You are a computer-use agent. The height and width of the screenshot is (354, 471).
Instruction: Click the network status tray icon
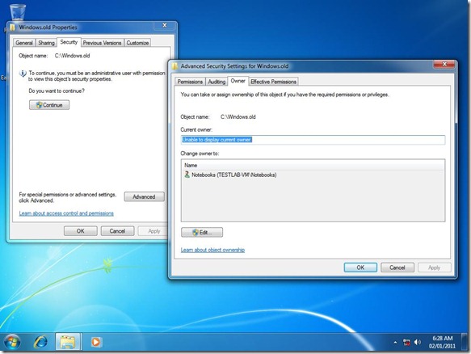coord(406,342)
